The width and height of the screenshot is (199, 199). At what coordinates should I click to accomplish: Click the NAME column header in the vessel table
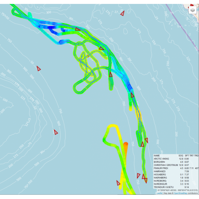point(157,156)
